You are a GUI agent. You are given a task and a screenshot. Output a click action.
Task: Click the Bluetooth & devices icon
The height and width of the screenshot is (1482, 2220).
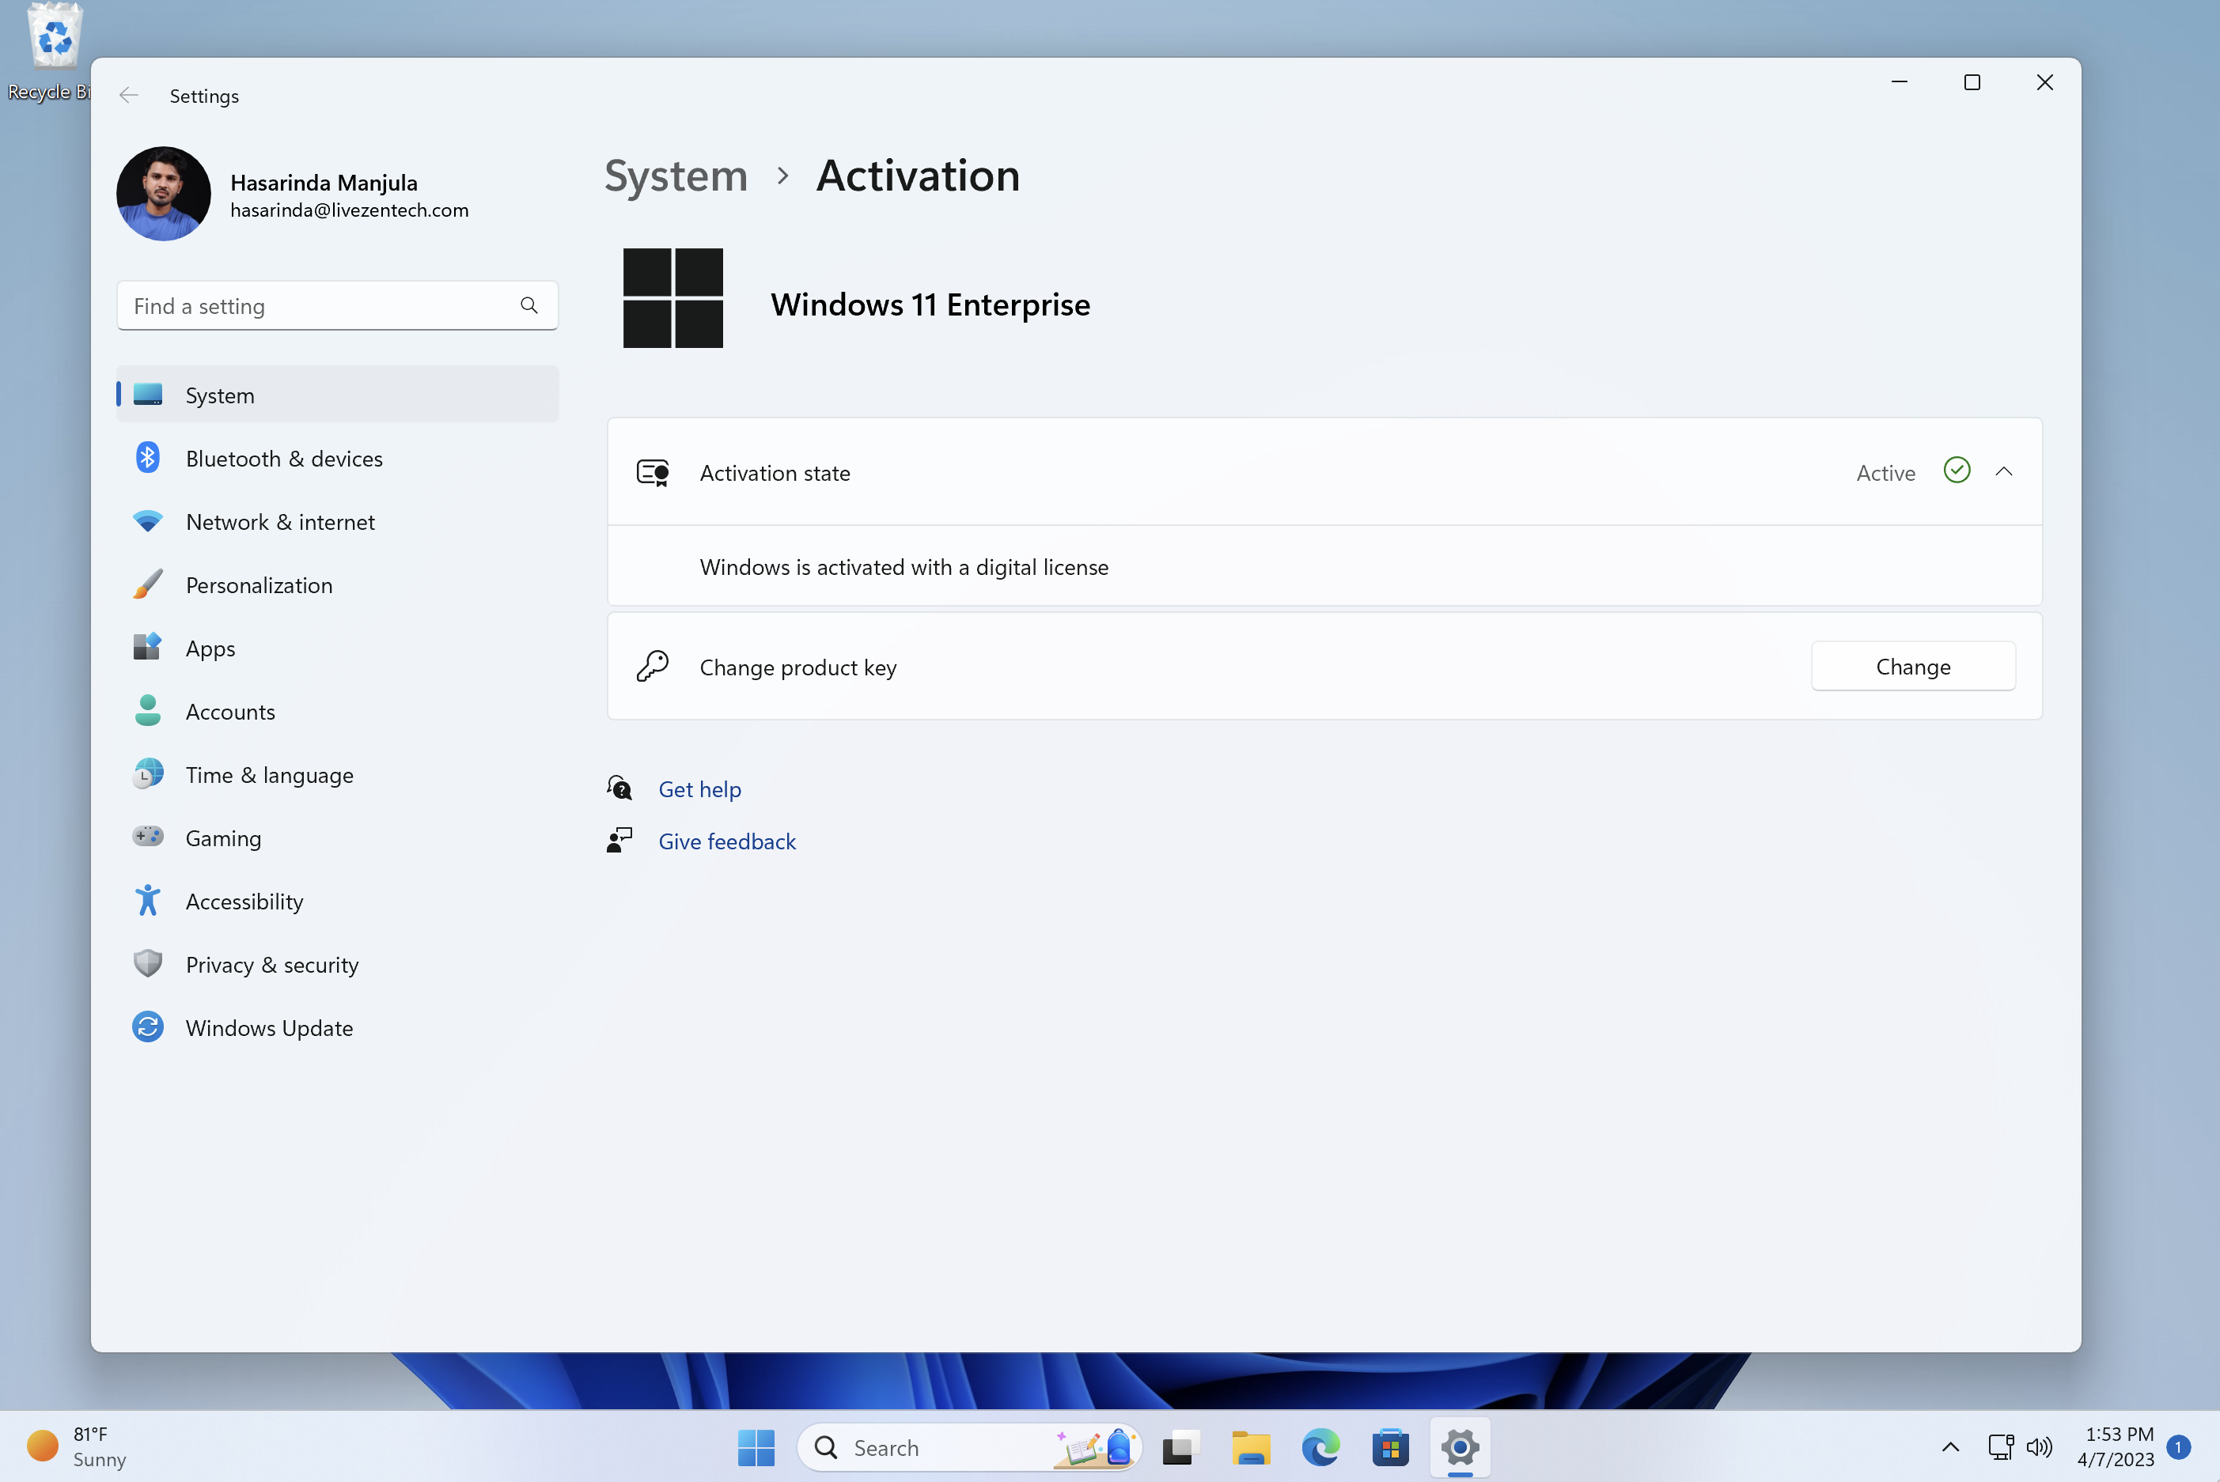coord(147,459)
